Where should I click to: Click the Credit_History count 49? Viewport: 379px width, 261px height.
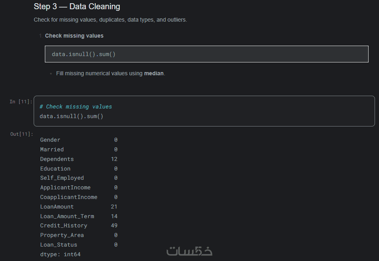(114, 225)
